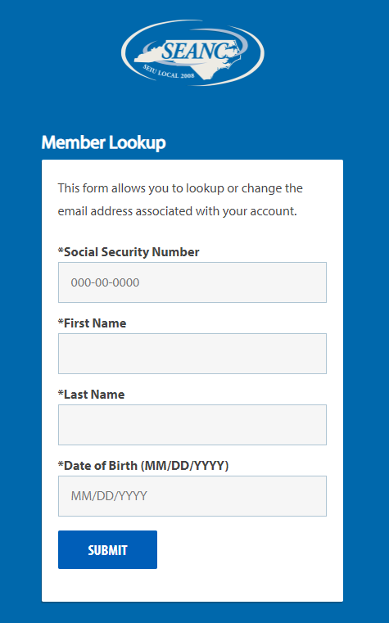Select the Last Name input box
The width and height of the screenshot is (389, 623).
pos(192,425)
